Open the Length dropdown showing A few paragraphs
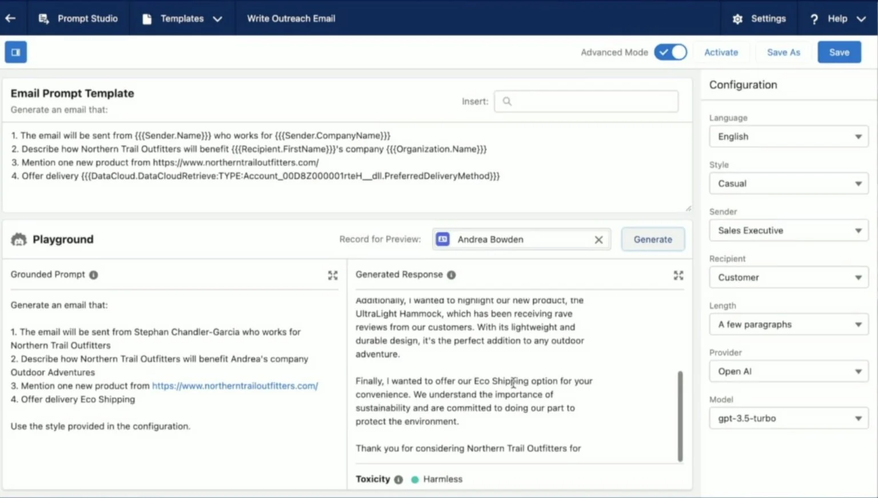The height and width of the screenshot is (498, 878). (x=789, y=324)
